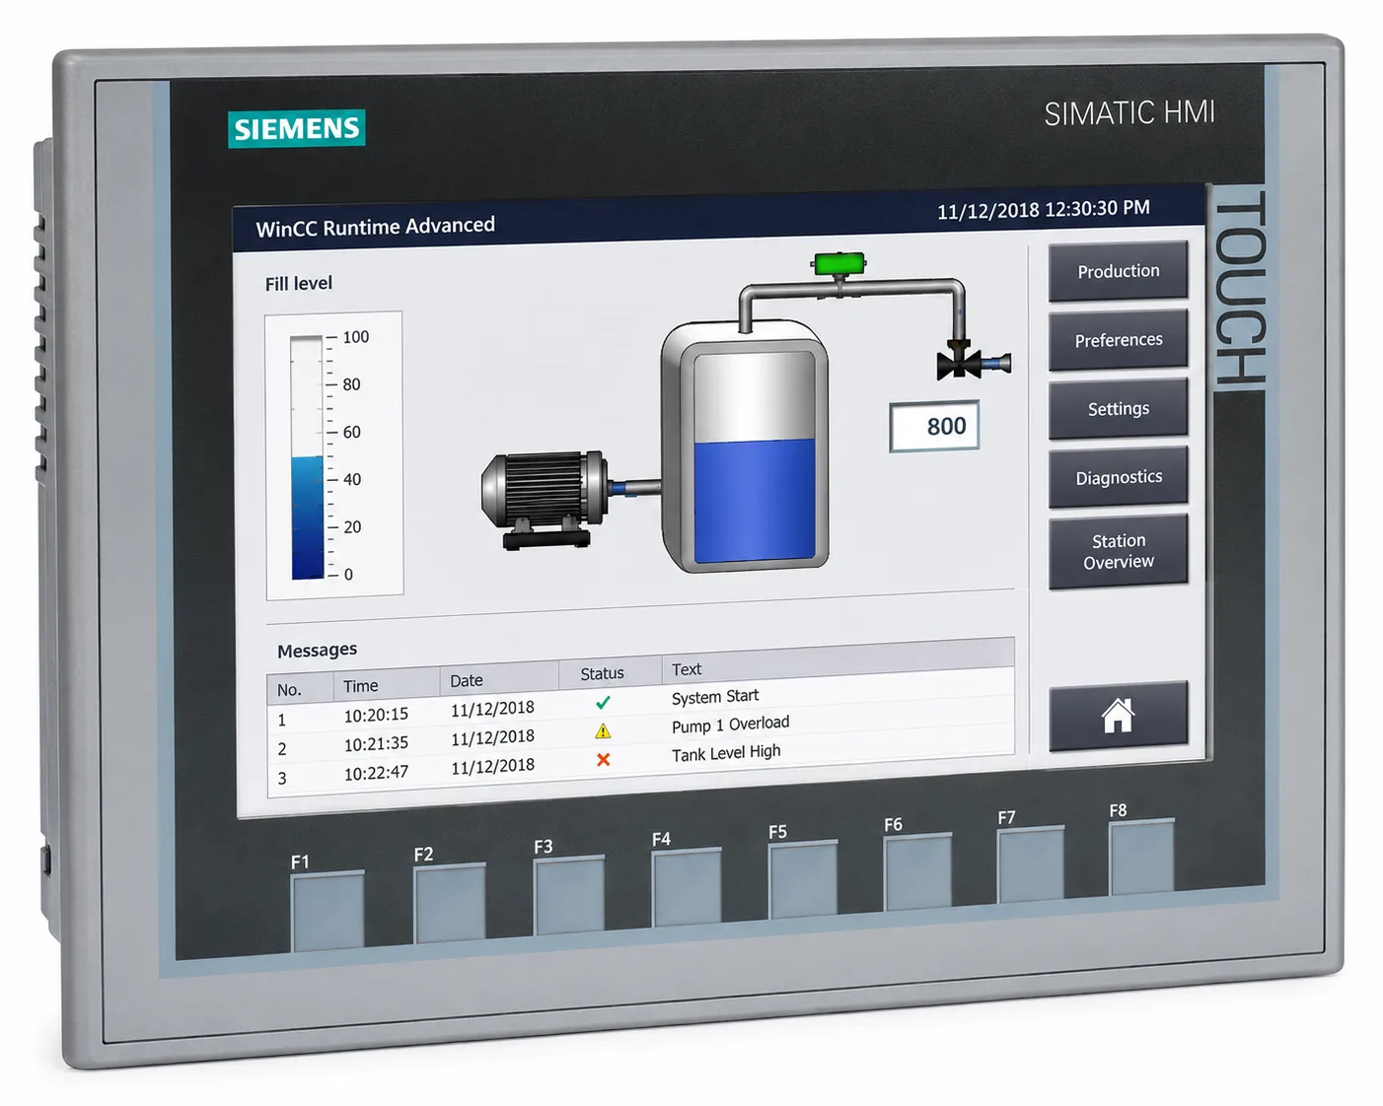
Task: Tap the green valve actuator icon
Action: [838, 264]
